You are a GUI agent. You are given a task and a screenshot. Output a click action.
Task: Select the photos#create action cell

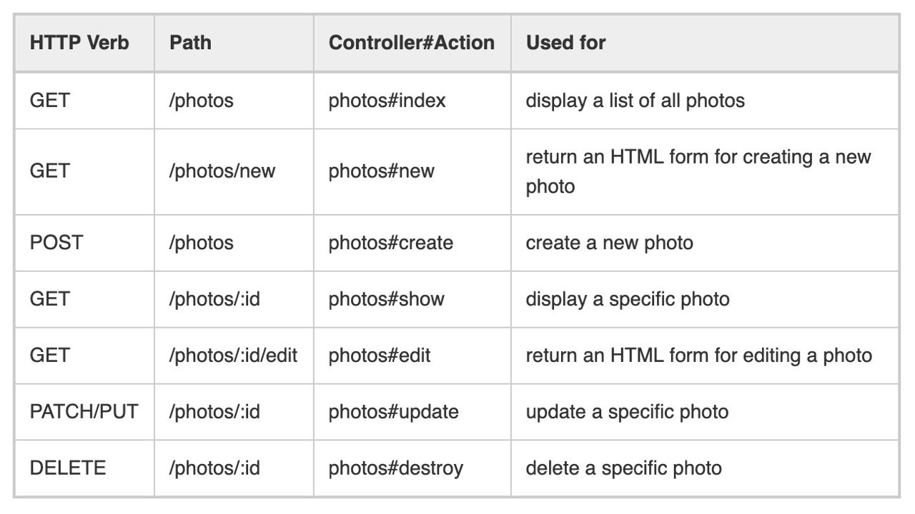(412, 243)
